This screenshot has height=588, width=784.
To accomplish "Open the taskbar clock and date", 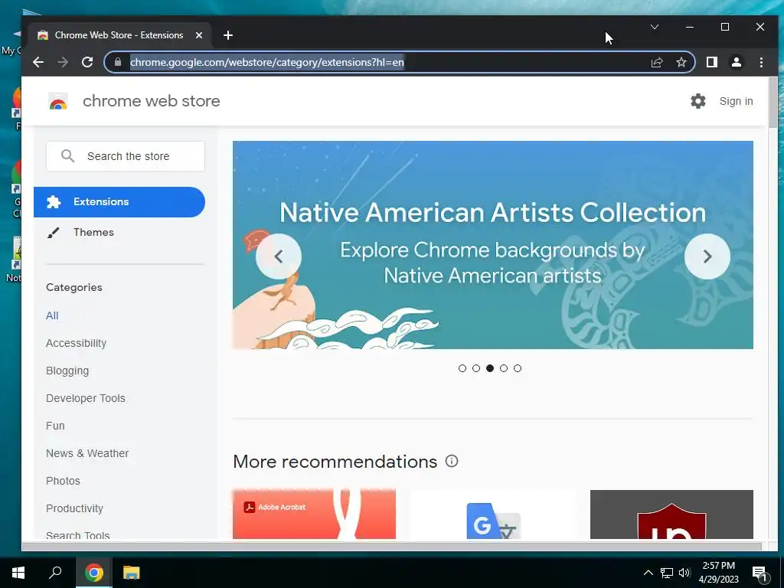I will [718, 573].
